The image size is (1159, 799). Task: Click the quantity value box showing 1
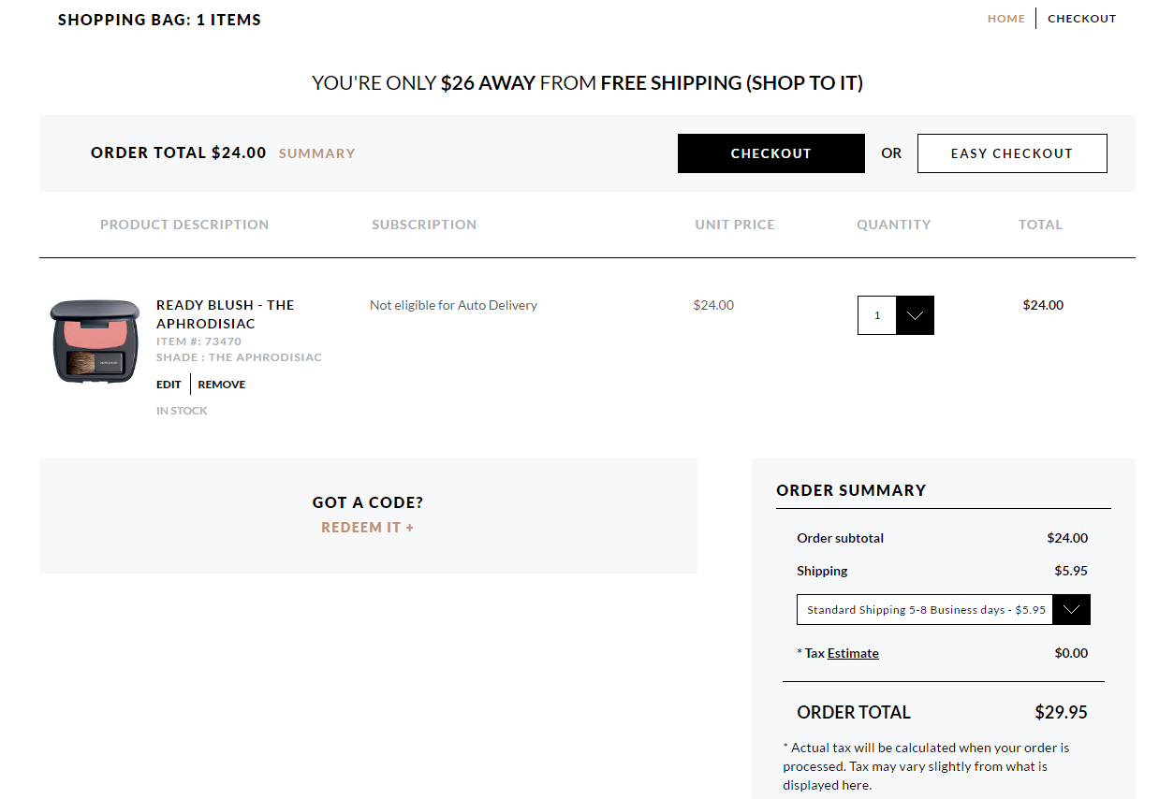877,315
